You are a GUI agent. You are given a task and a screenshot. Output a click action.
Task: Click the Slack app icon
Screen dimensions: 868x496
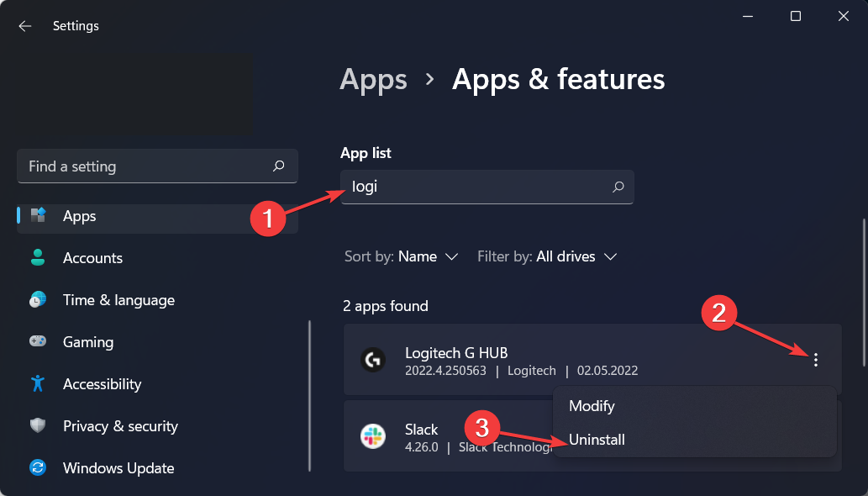(372, 436)
